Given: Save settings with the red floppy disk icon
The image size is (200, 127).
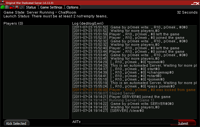Looking at the screenshot, I should pyautogui.click(x=17, y=7).
